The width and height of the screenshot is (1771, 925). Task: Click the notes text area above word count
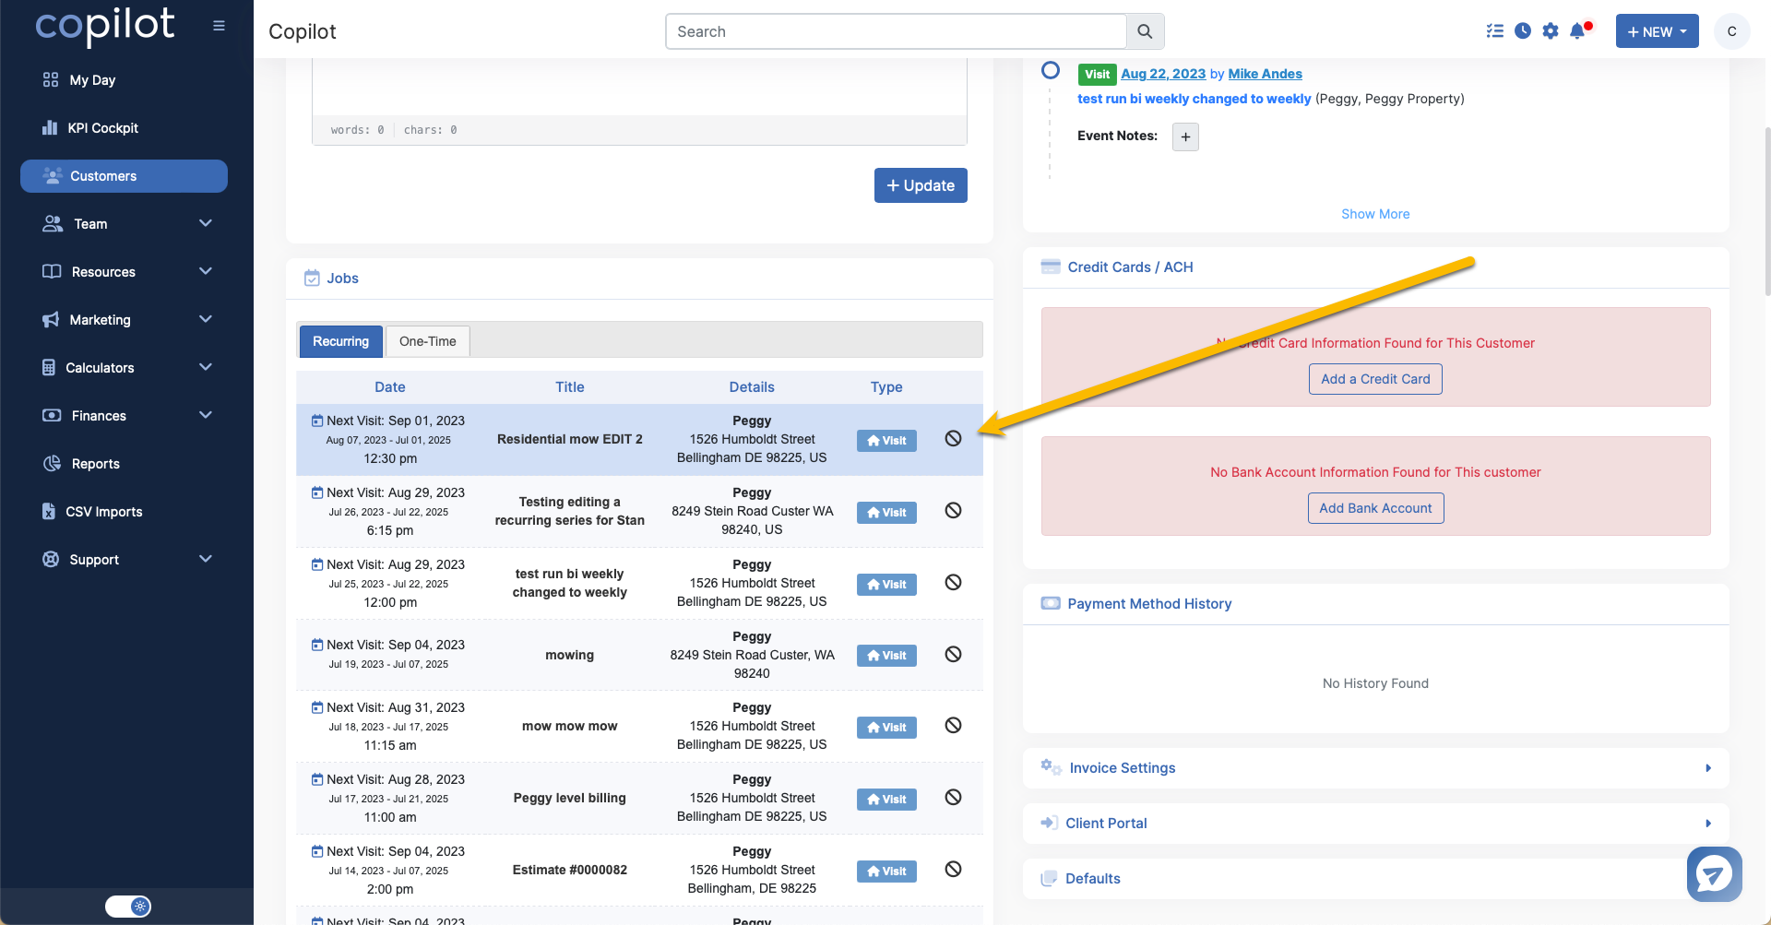pos(639,86)
